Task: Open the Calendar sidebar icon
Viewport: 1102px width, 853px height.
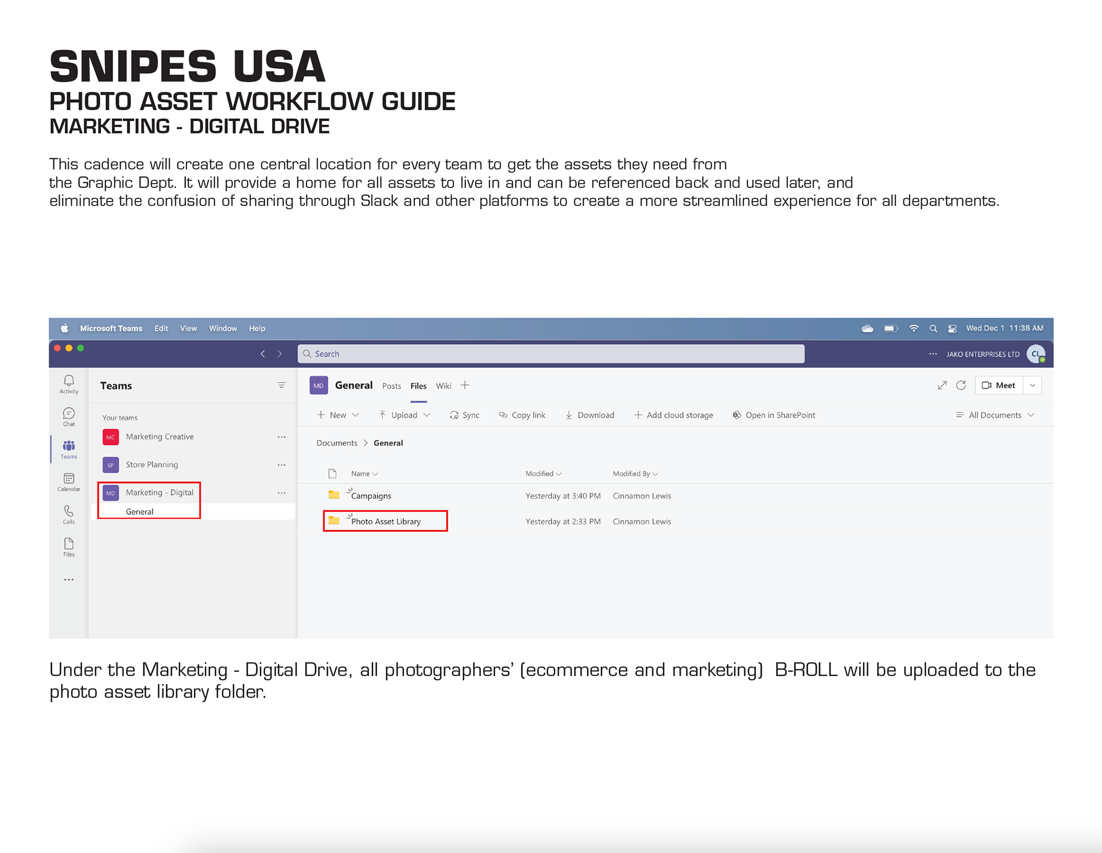Action: [x=69, y=482]
